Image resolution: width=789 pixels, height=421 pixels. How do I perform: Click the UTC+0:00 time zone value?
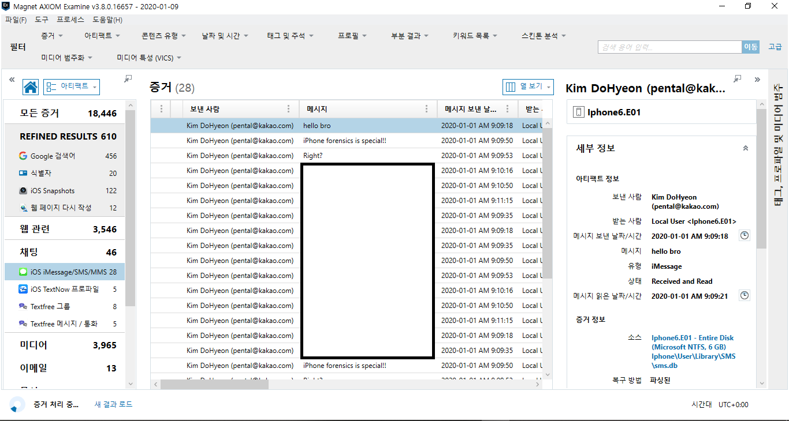pos(733,405)
